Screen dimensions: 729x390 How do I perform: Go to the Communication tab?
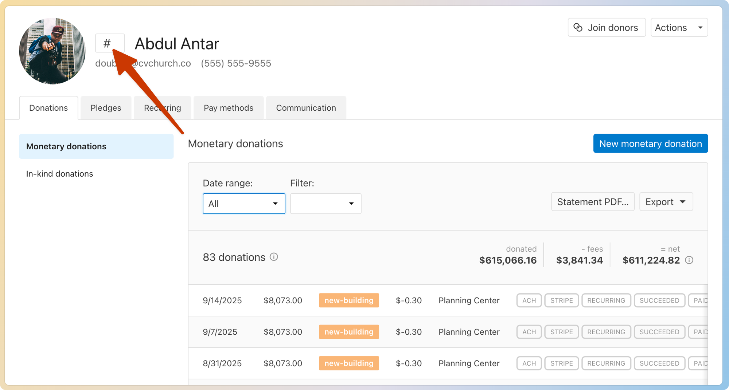coord(306,108)
